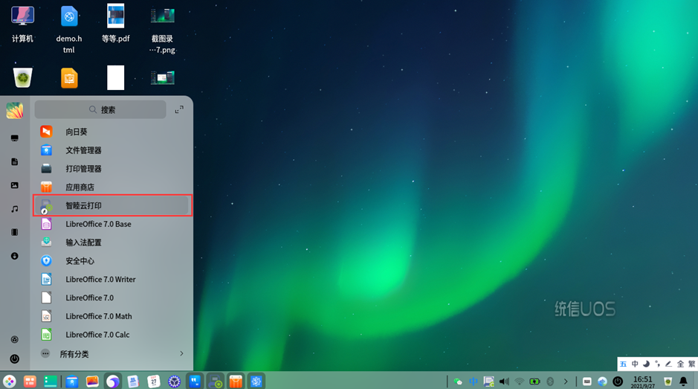Open contacts app on the taskbar
The width and height of the screenshot is (698, 389).
pyautogui.click(x=133, y=382)
